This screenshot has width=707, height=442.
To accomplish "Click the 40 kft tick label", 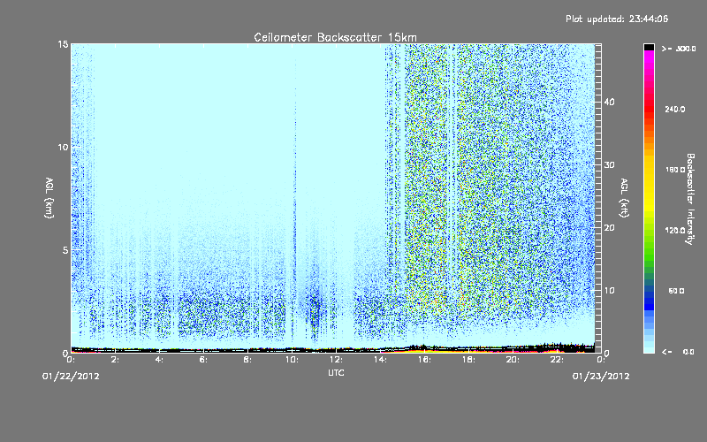I will [x=609, y=102].
